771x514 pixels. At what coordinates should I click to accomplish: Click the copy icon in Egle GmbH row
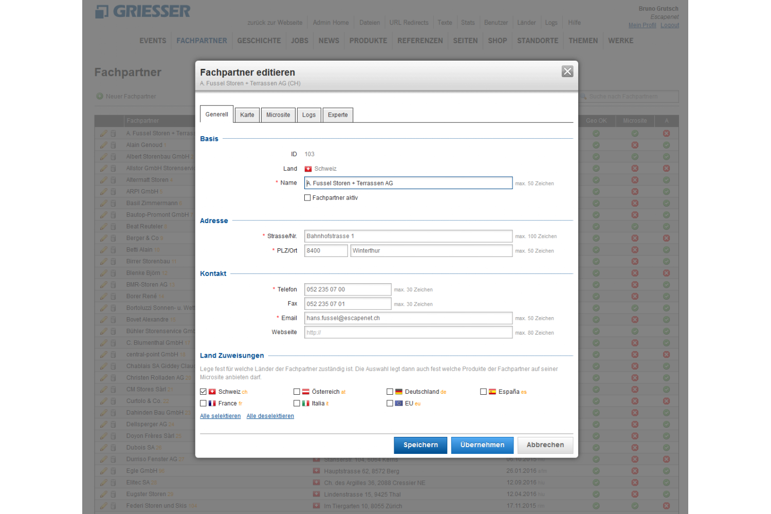(x=113, y=471)
